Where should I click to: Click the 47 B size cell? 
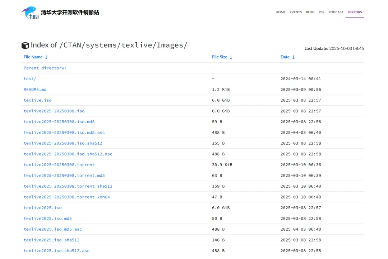pyautogui.click(x=217, y=197)
